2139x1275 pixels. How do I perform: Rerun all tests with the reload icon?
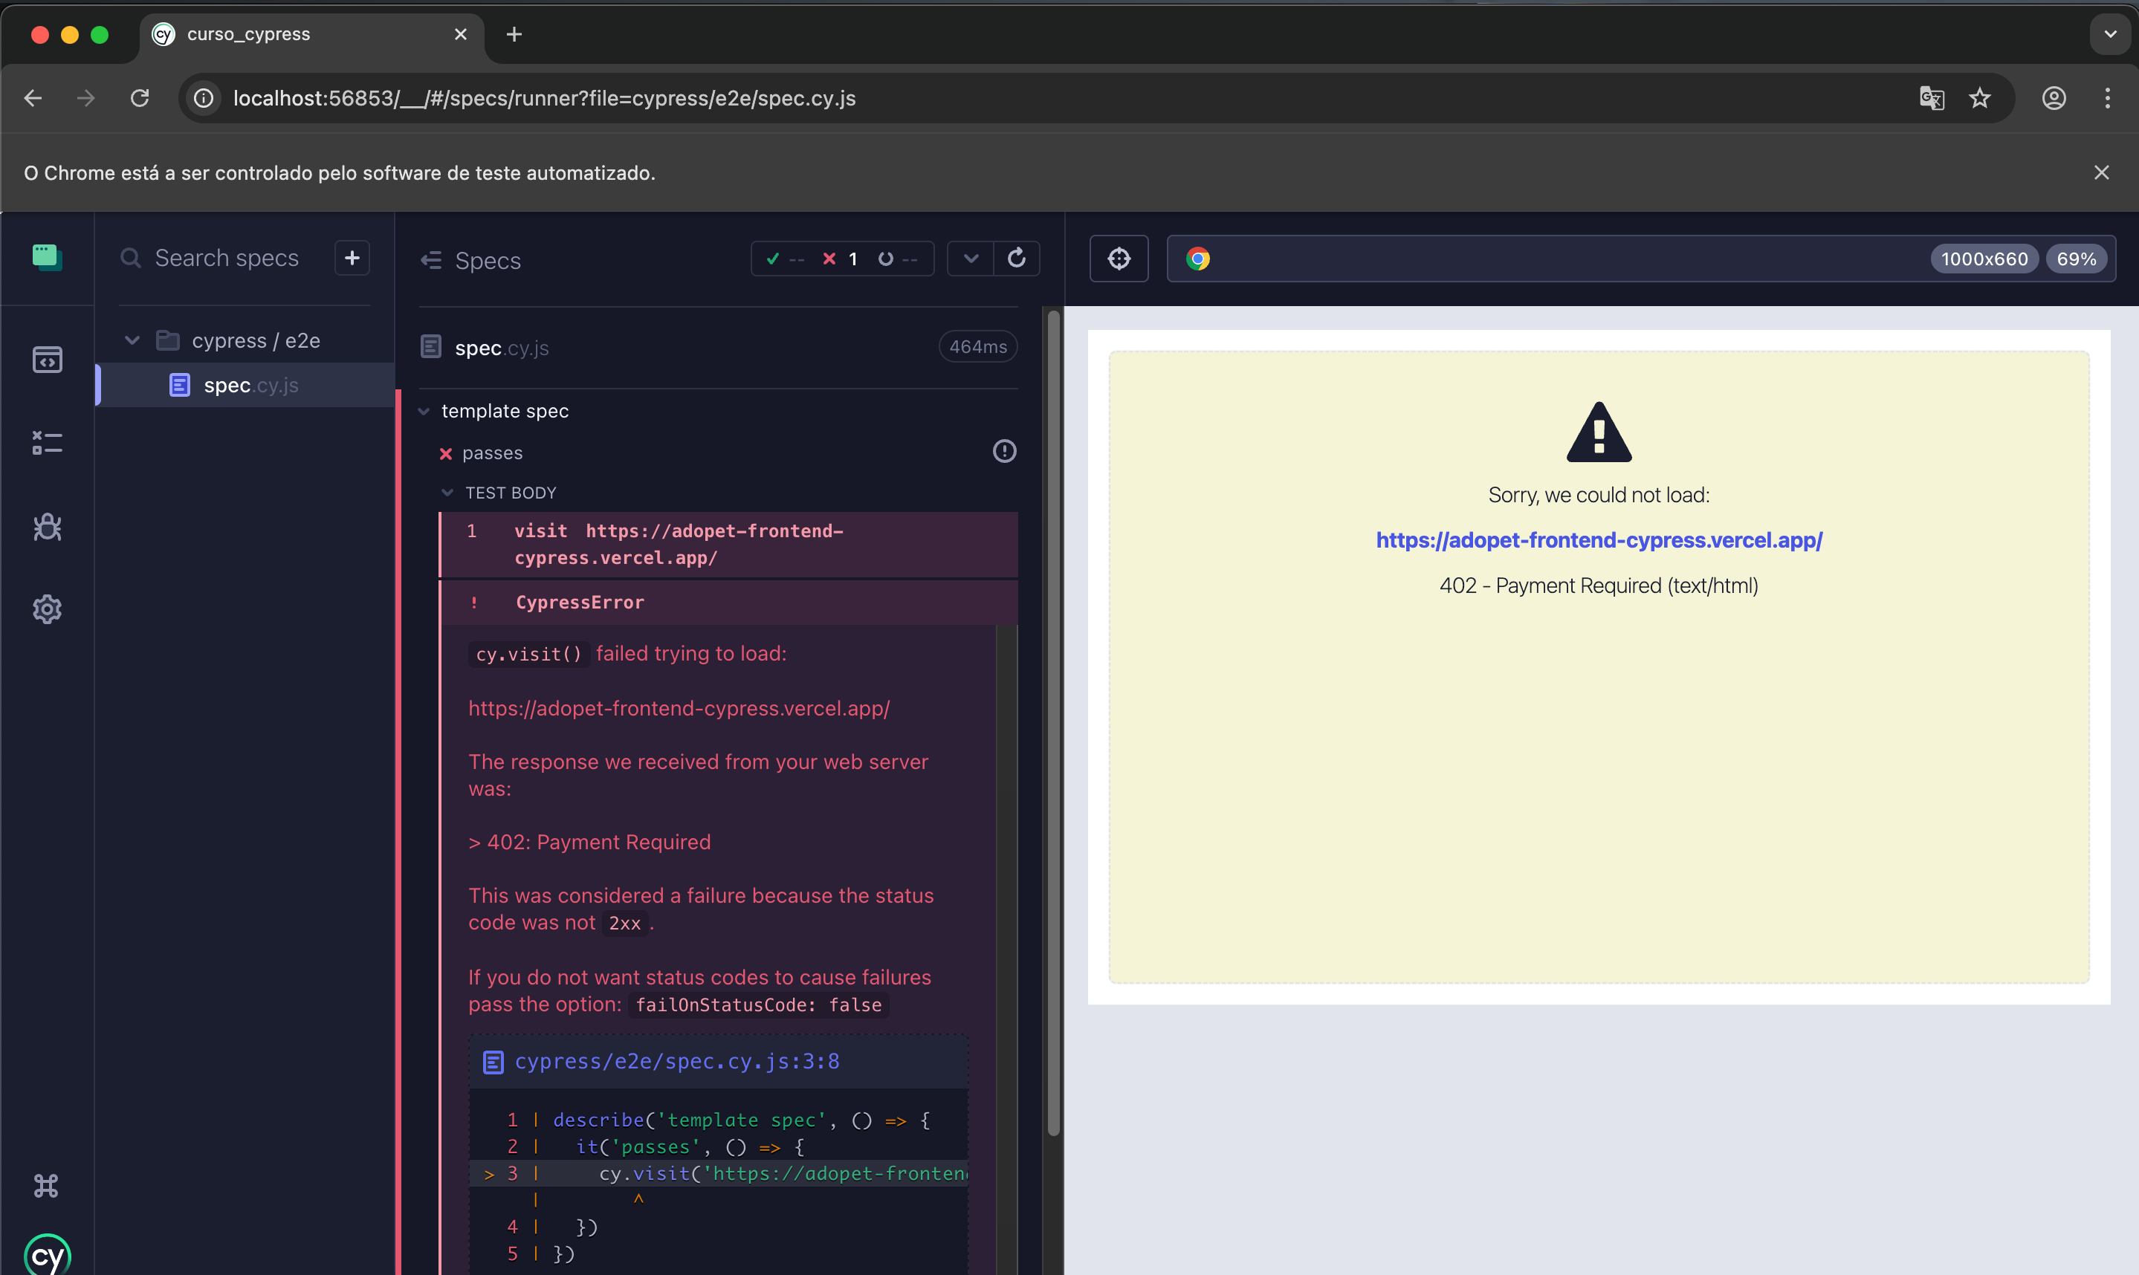click(1017, 259)
